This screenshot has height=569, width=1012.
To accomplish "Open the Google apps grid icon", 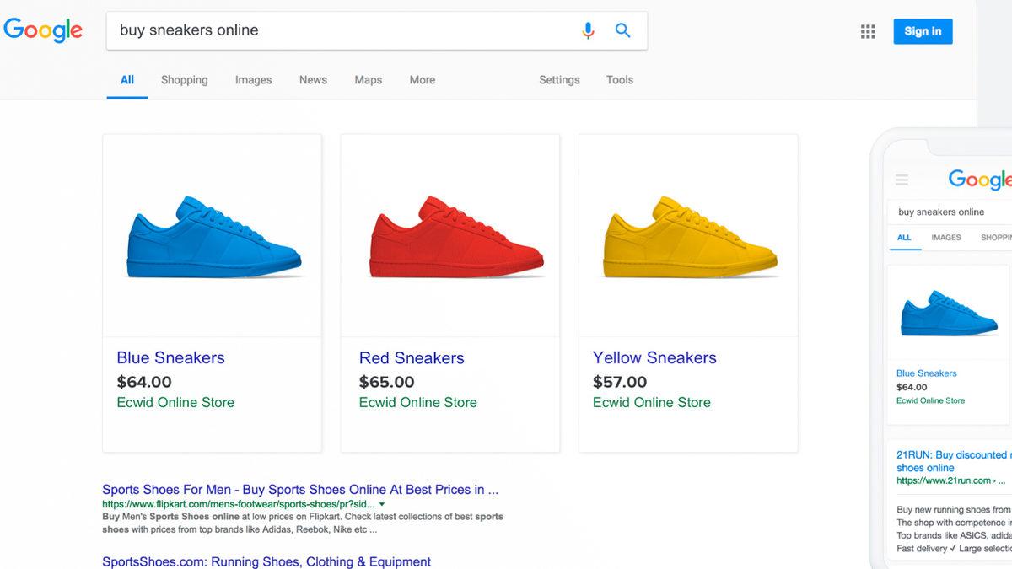I will pyautogui.click(x=868, y=31).
